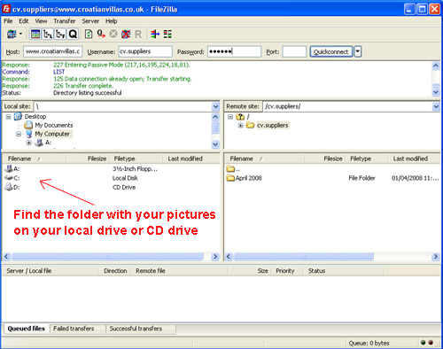
Task: Click message log scroll down arrow
Action: pos(436,92)
